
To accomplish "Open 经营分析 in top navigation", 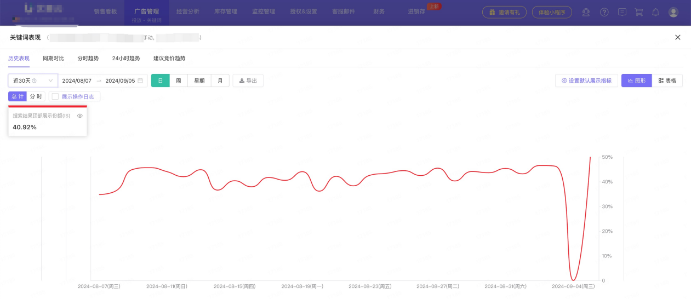I will click(188, 12).
